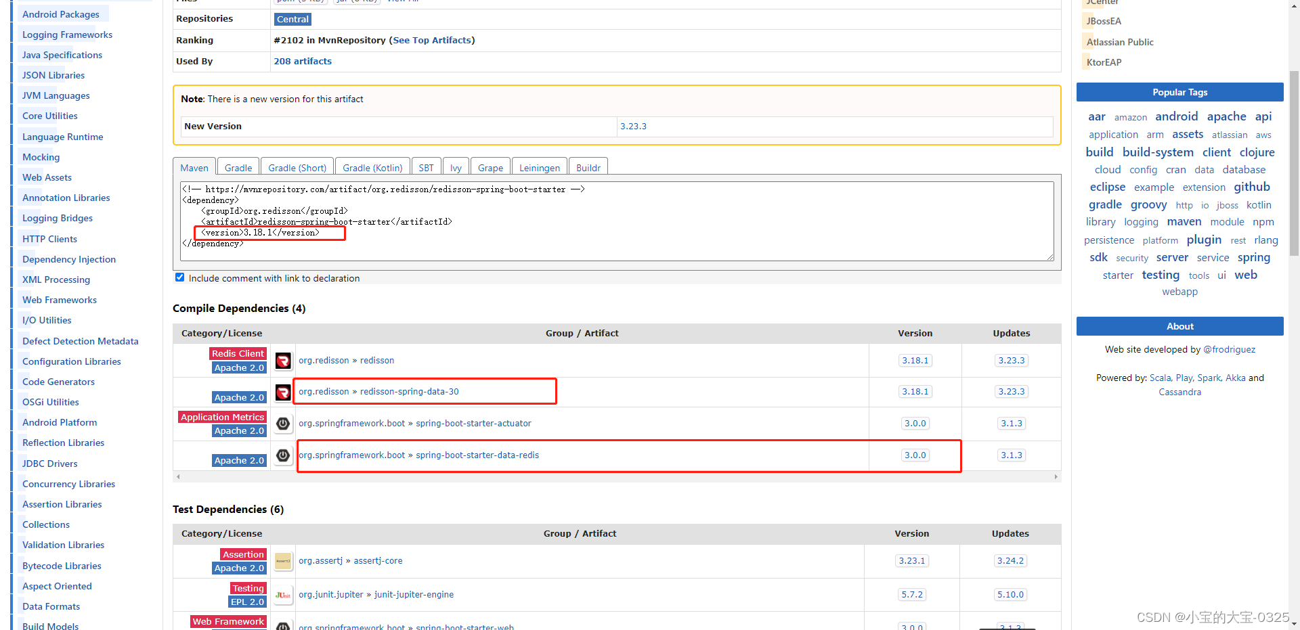This screenshot has width=1300, height=630.
Task: Click the dependencies table horizontal scrollbar
Action: tap(617, 476)
